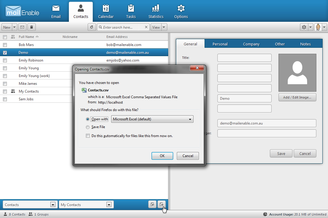
Task: Uncheck the Demo contact checkbox
Action: (x=5, y=53)
